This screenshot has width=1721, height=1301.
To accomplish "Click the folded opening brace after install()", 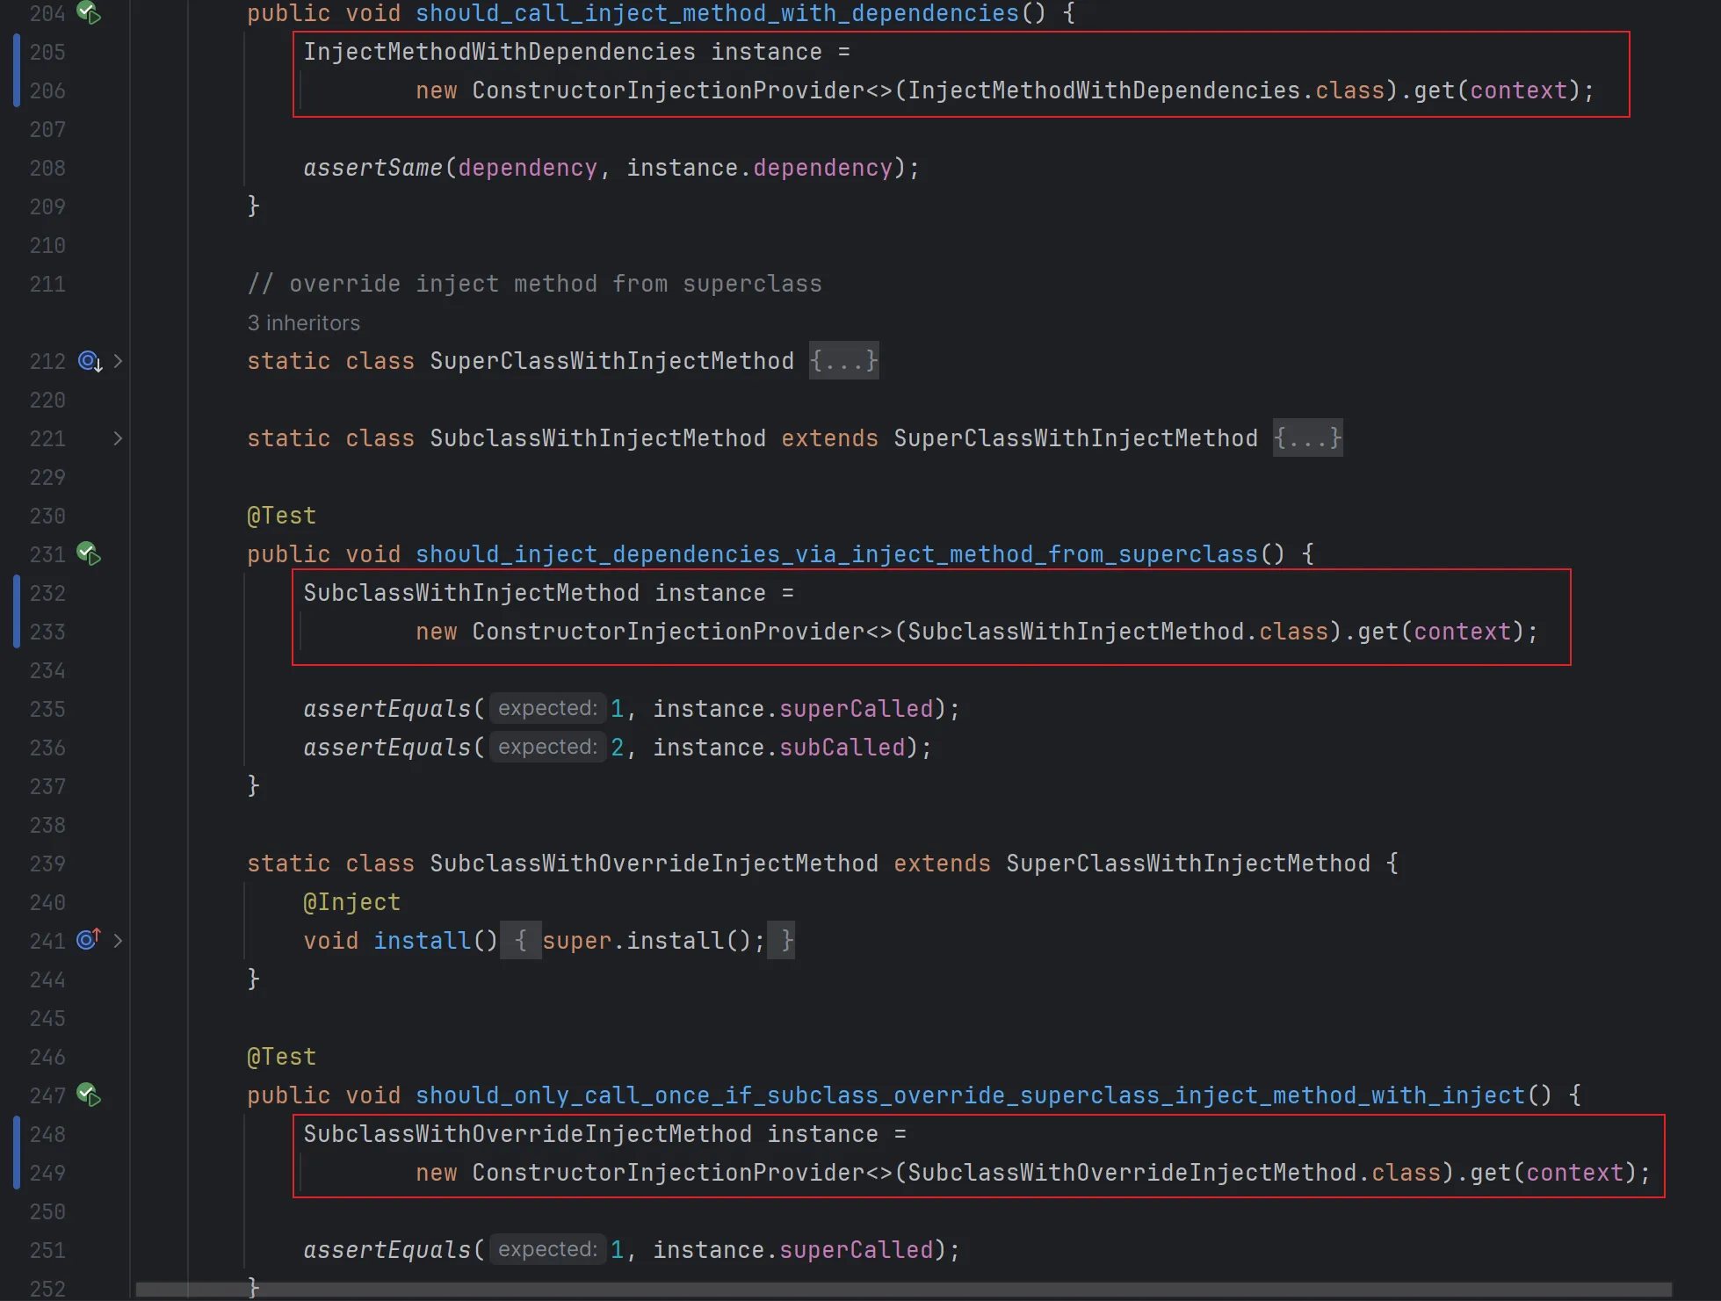I will tap(521, 941).
